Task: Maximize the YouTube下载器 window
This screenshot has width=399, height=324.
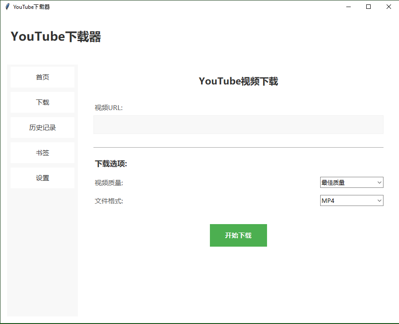Action: click(x=368, y=7)
